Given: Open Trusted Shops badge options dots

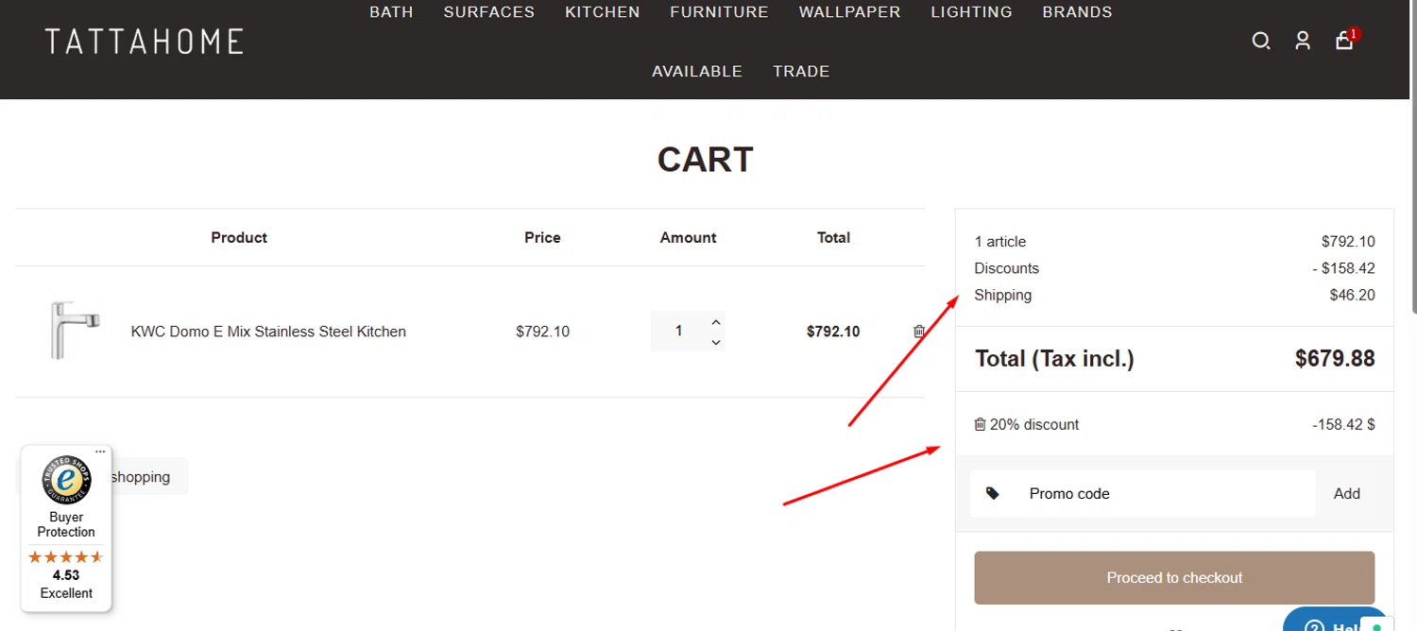Looking at the screenshot, I should (100, 452).
